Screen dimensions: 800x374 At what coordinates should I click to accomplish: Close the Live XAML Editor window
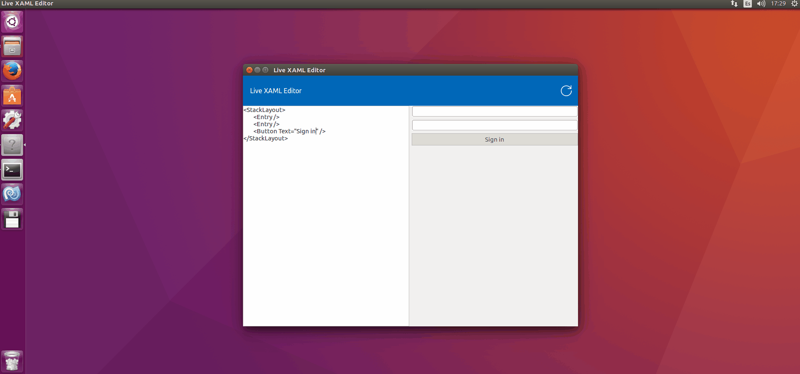click(249, 70)
